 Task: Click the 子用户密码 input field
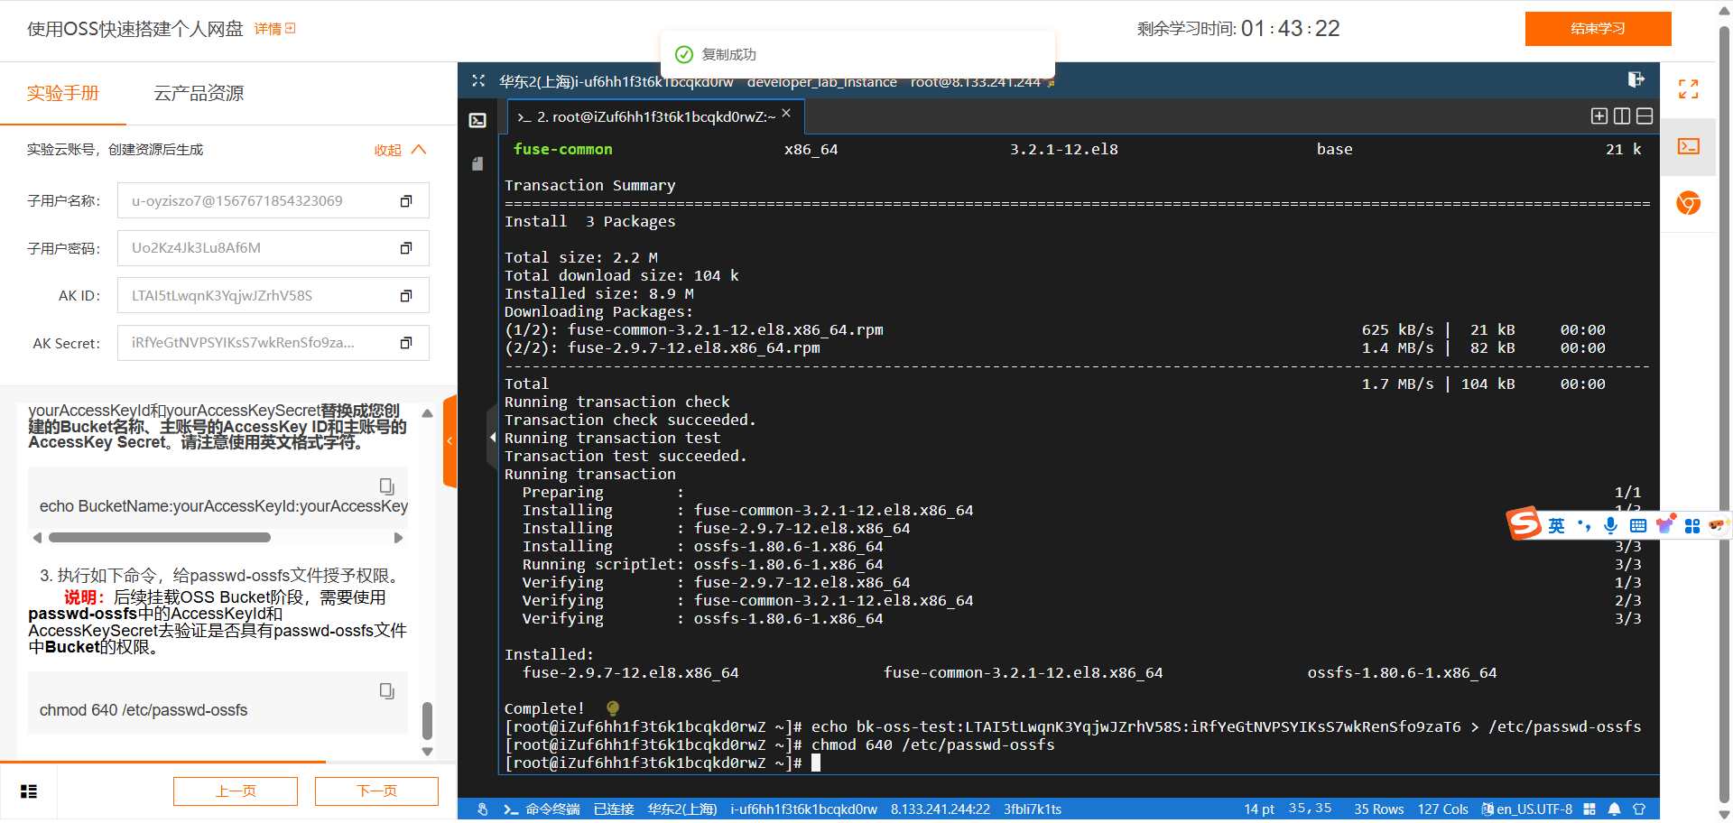click(273, 248)
